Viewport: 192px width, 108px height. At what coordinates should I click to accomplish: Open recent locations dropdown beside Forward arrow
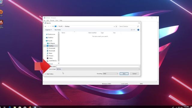coord(51,26)
